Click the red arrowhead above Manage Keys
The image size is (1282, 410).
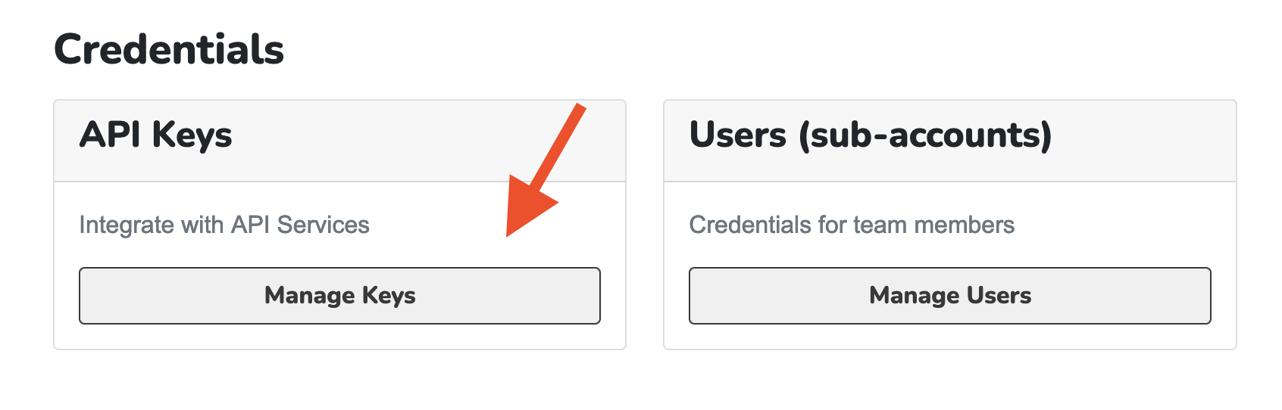[x=527, y=207]
